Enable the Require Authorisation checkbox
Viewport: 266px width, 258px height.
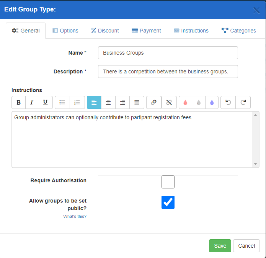pos(168,182)
